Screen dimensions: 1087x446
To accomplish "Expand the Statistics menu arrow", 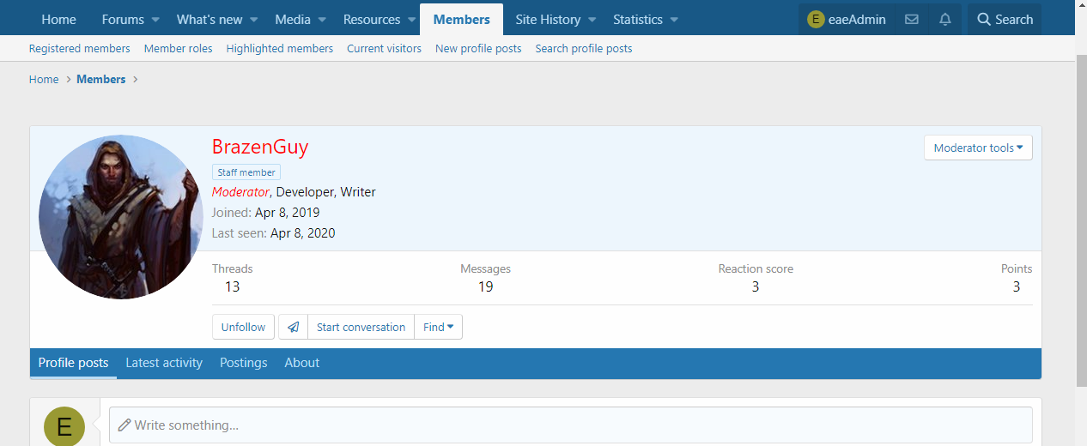I will coord(674,20).
